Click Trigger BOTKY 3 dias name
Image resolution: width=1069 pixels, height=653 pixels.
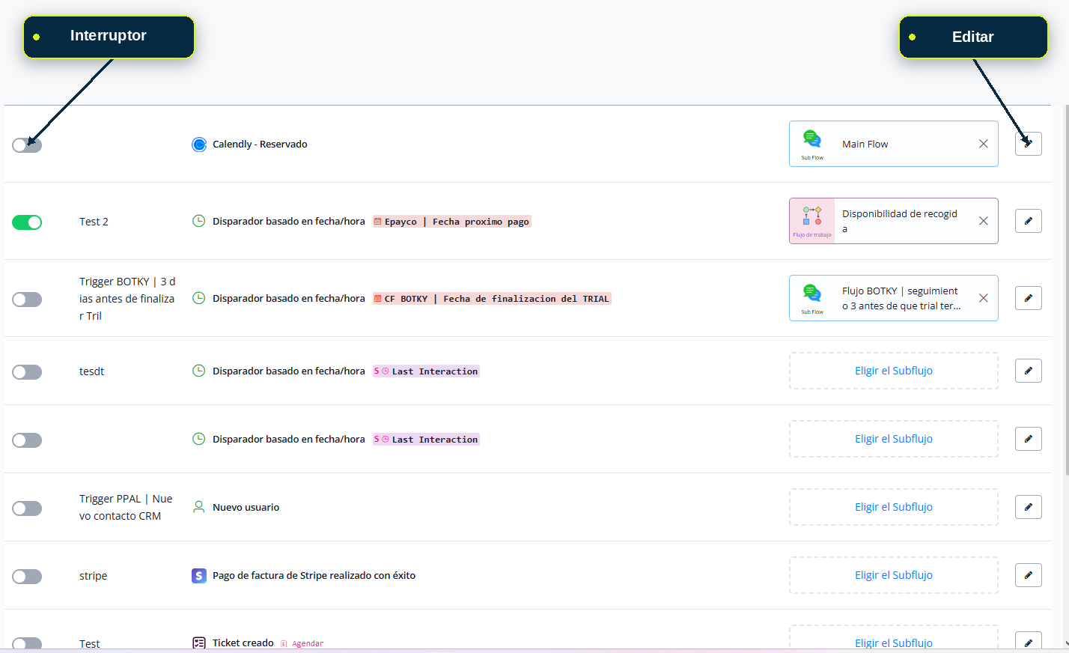coord(127,299)
